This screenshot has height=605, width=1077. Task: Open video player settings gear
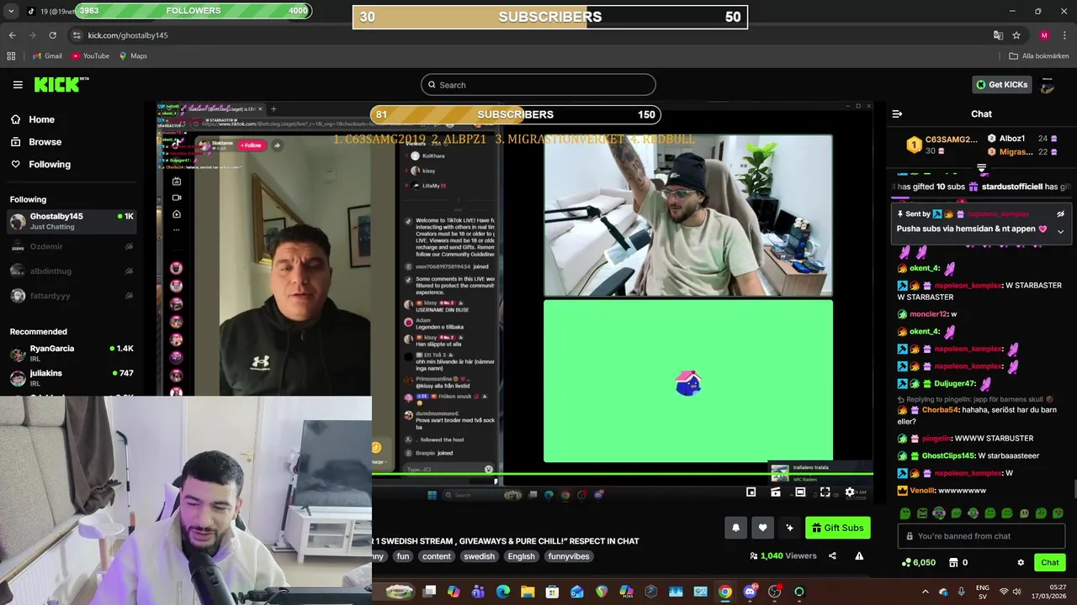(x=850, y=492)
